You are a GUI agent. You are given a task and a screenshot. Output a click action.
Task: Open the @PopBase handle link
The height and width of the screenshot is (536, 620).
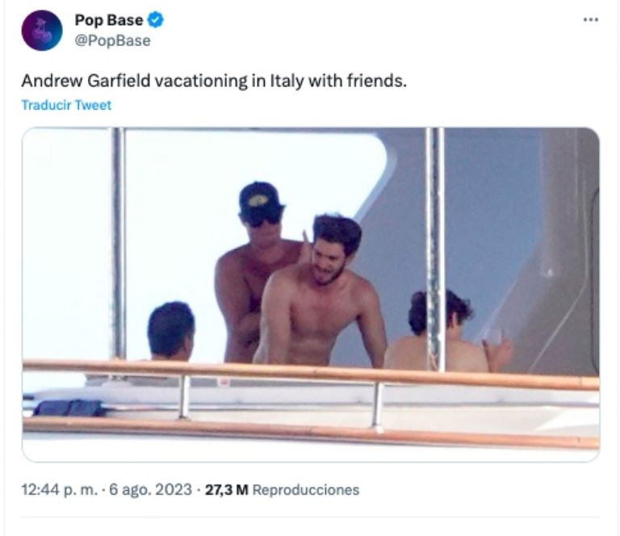(113, 40)
